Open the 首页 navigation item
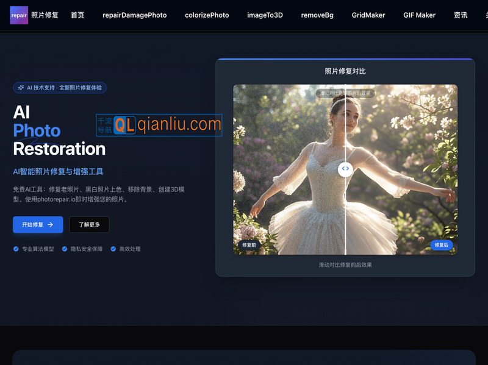Screen dimensions: 488x365 click(x=77, y=15)
